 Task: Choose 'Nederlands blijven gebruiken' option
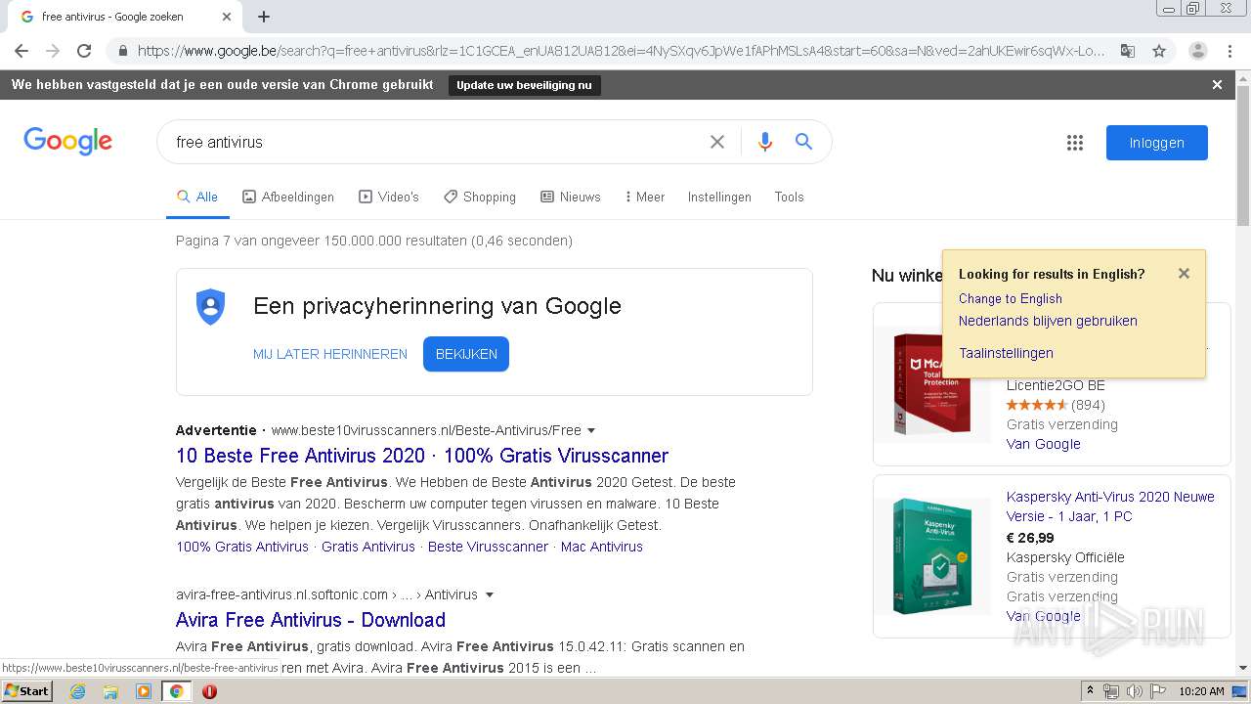click(1048, 321)
